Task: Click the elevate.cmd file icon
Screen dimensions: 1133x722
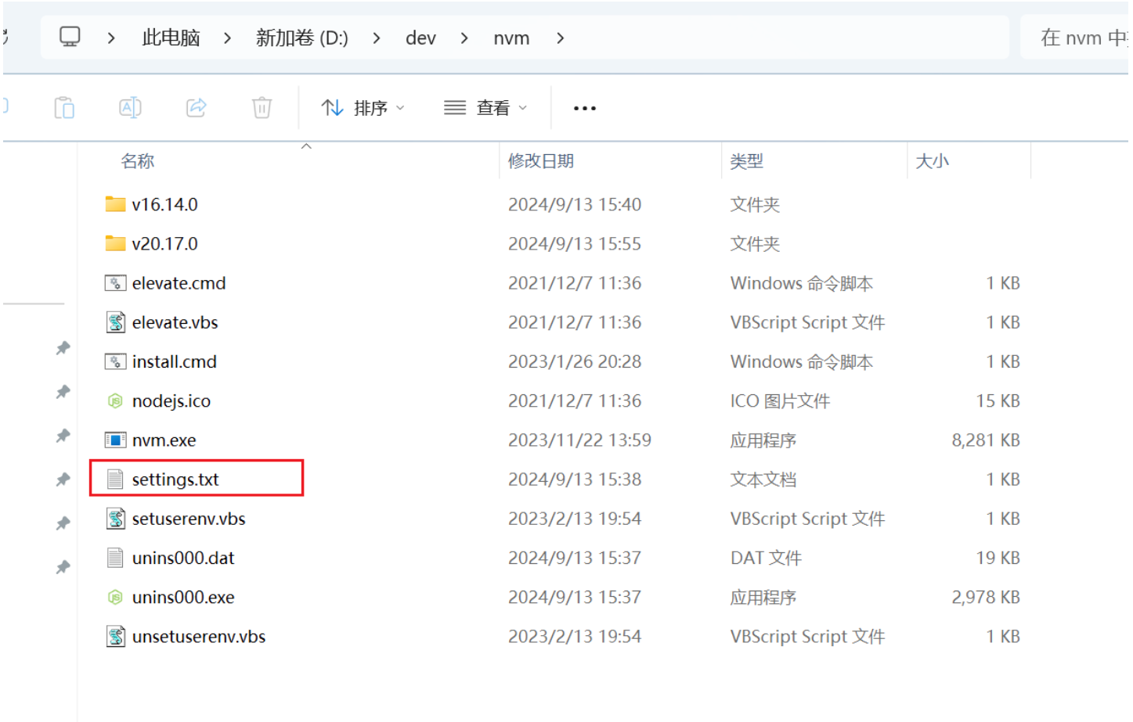Action: 115,283
